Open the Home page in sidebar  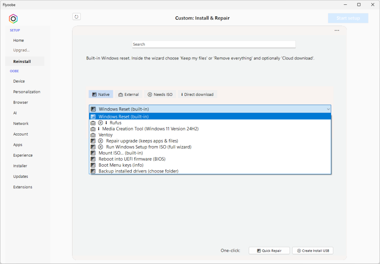point(18,40)
